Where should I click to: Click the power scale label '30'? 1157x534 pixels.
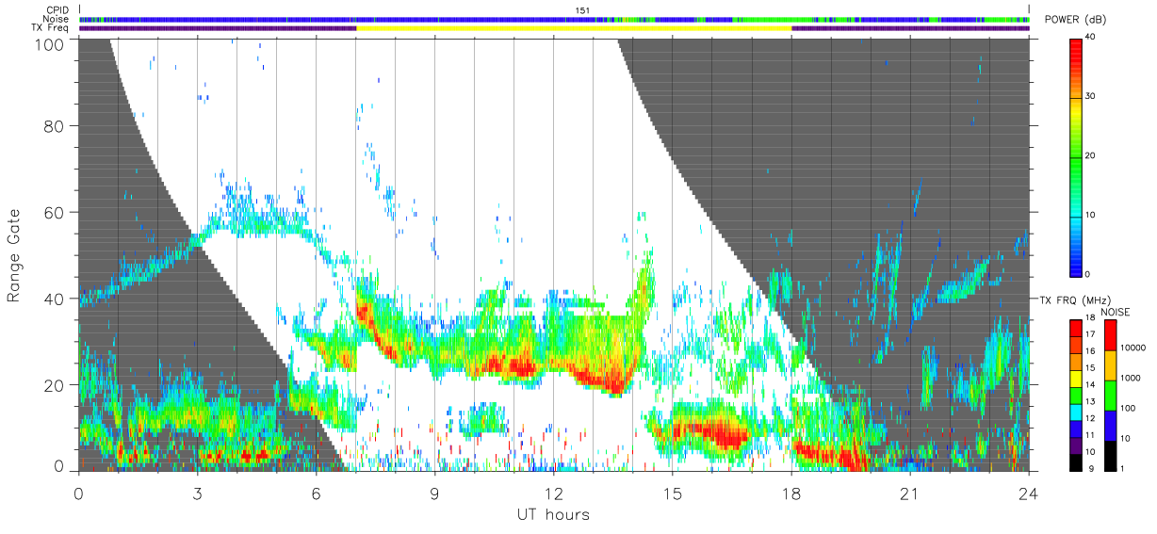tap(1092, 97)
